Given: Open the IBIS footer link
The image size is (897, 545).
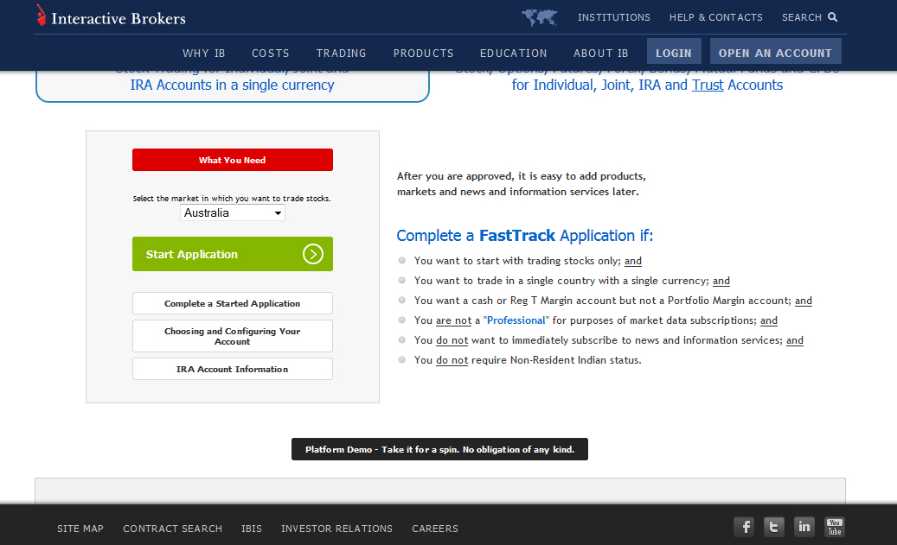Looking at the screenshot, I should (x=252, y=529).
